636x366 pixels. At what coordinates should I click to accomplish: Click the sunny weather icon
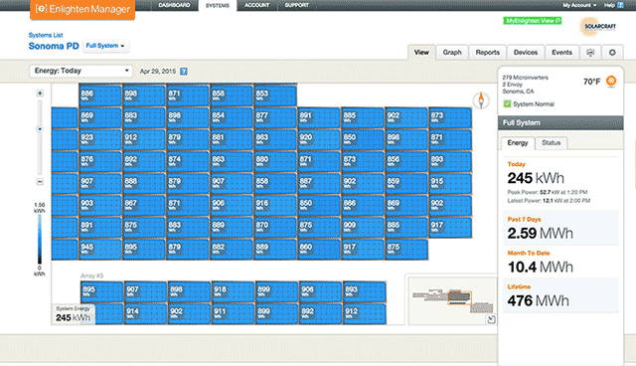pyautogui.click(x=611, y=81)
